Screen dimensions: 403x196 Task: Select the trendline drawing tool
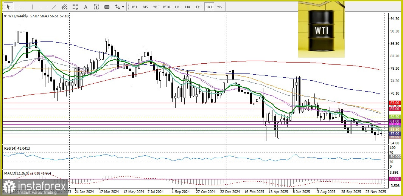54,7
